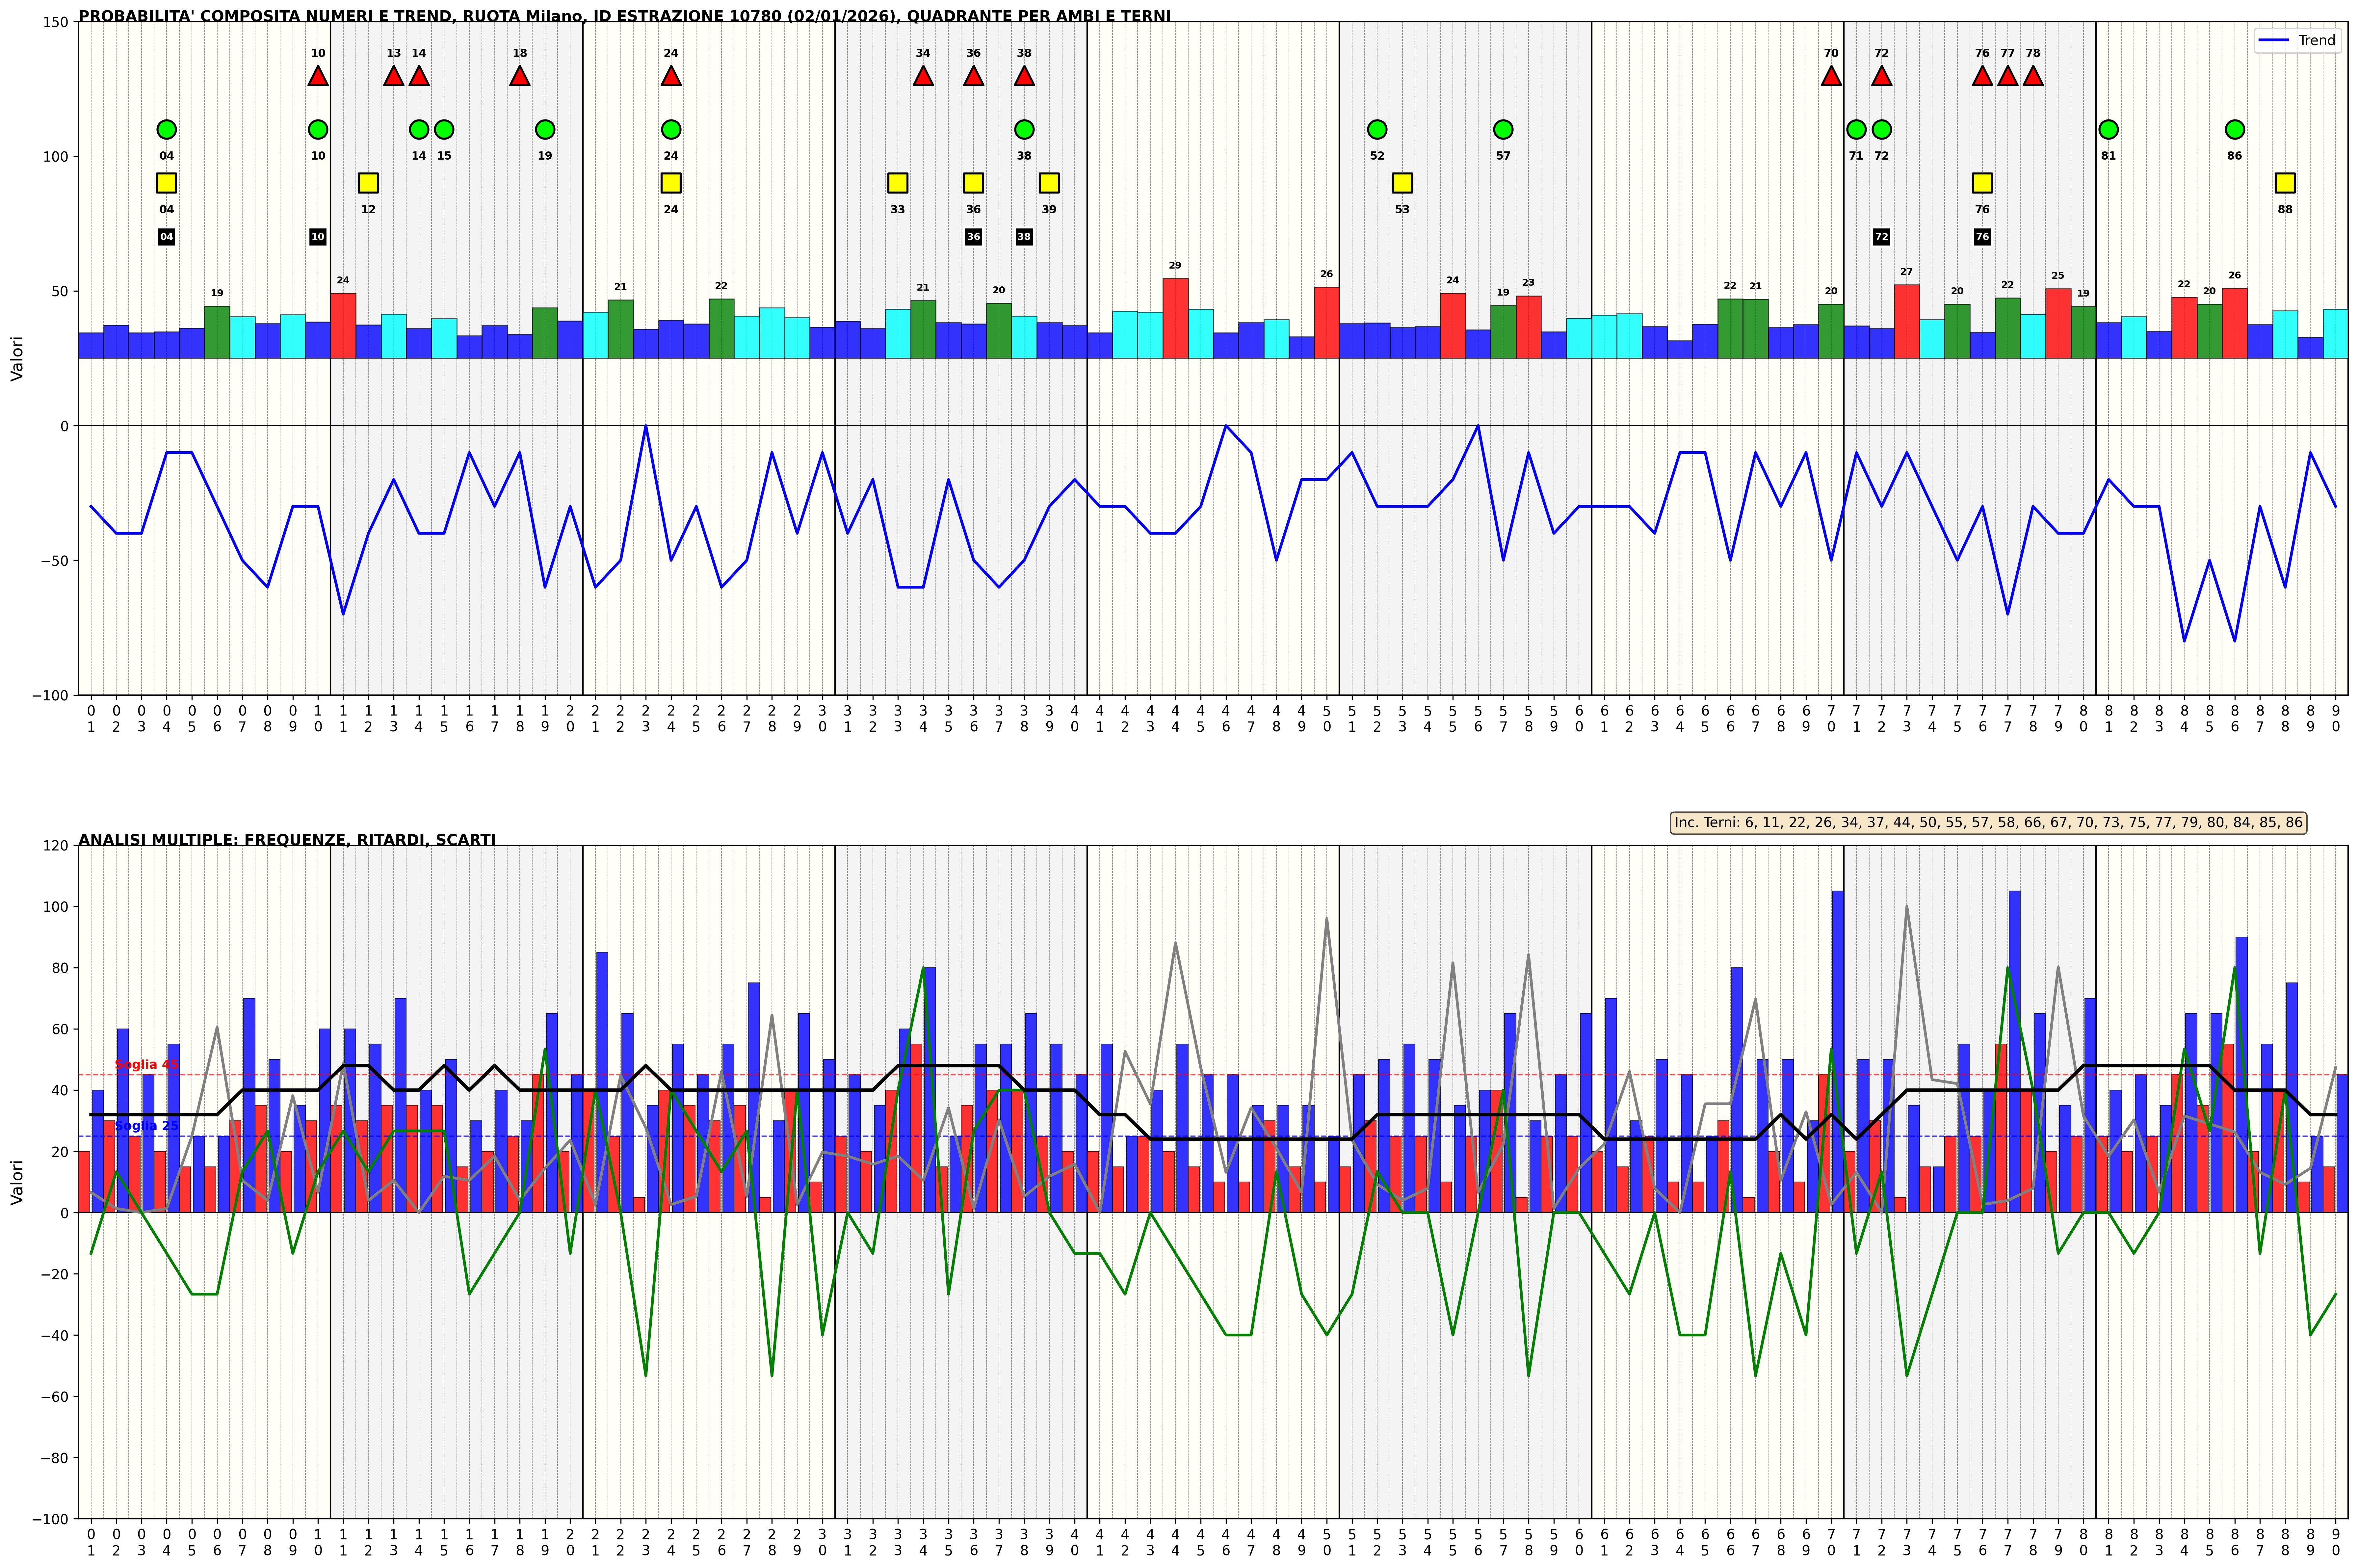Click the blue 'Soglia 25' threshold label
Screen dimensions: 2358x1568
click(147, 1126)
